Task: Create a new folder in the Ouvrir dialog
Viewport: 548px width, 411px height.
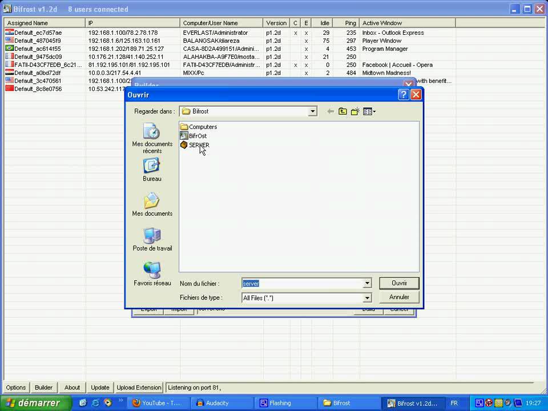Action: [355, 111]
